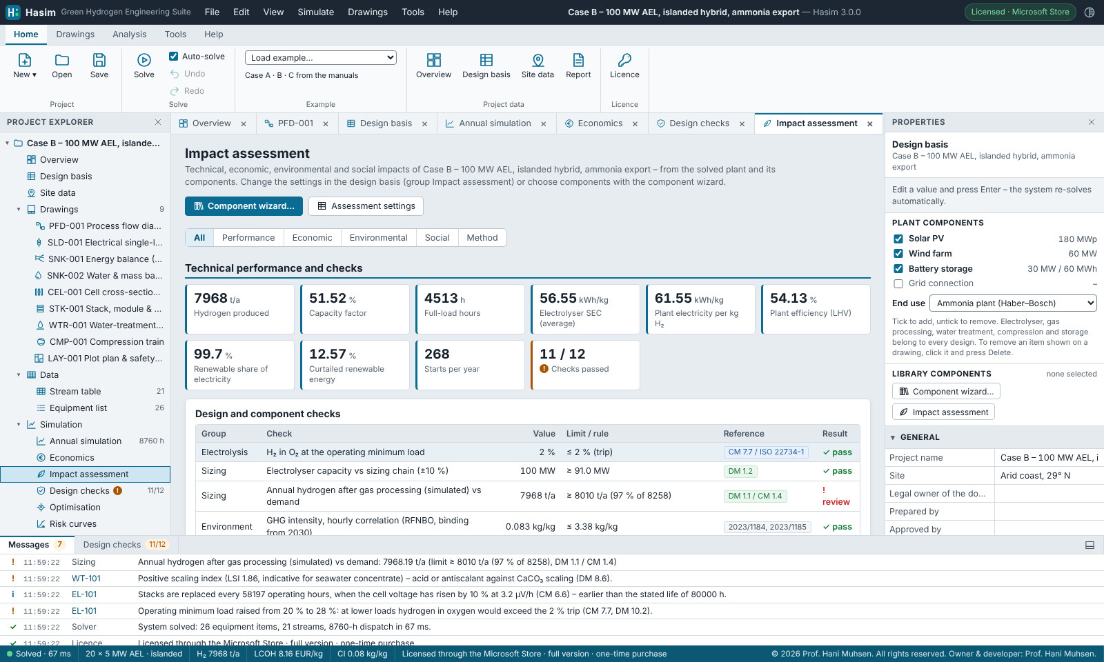Click the theme toggle icon in title bar

pyautogui.click(x=1090, y=12)
